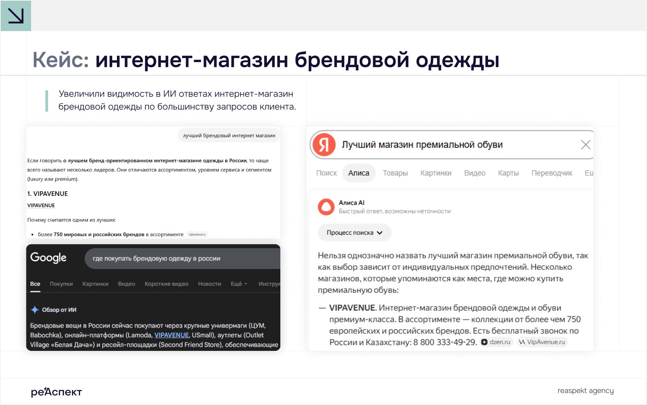Open the Товары tab in Yandex
Viewport: 647px width, 405px height.
(395, 173)
